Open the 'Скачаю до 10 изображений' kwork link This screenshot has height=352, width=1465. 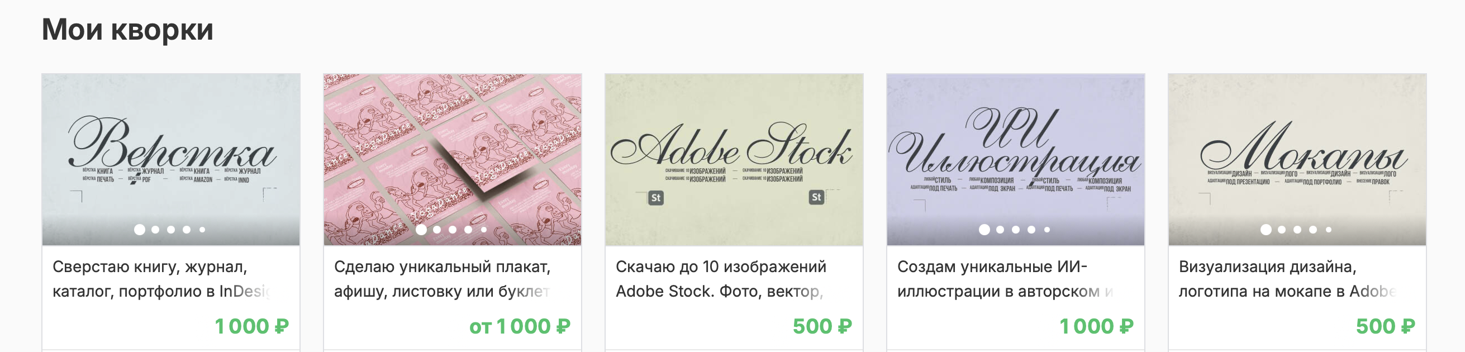click(x=721, y=279)
